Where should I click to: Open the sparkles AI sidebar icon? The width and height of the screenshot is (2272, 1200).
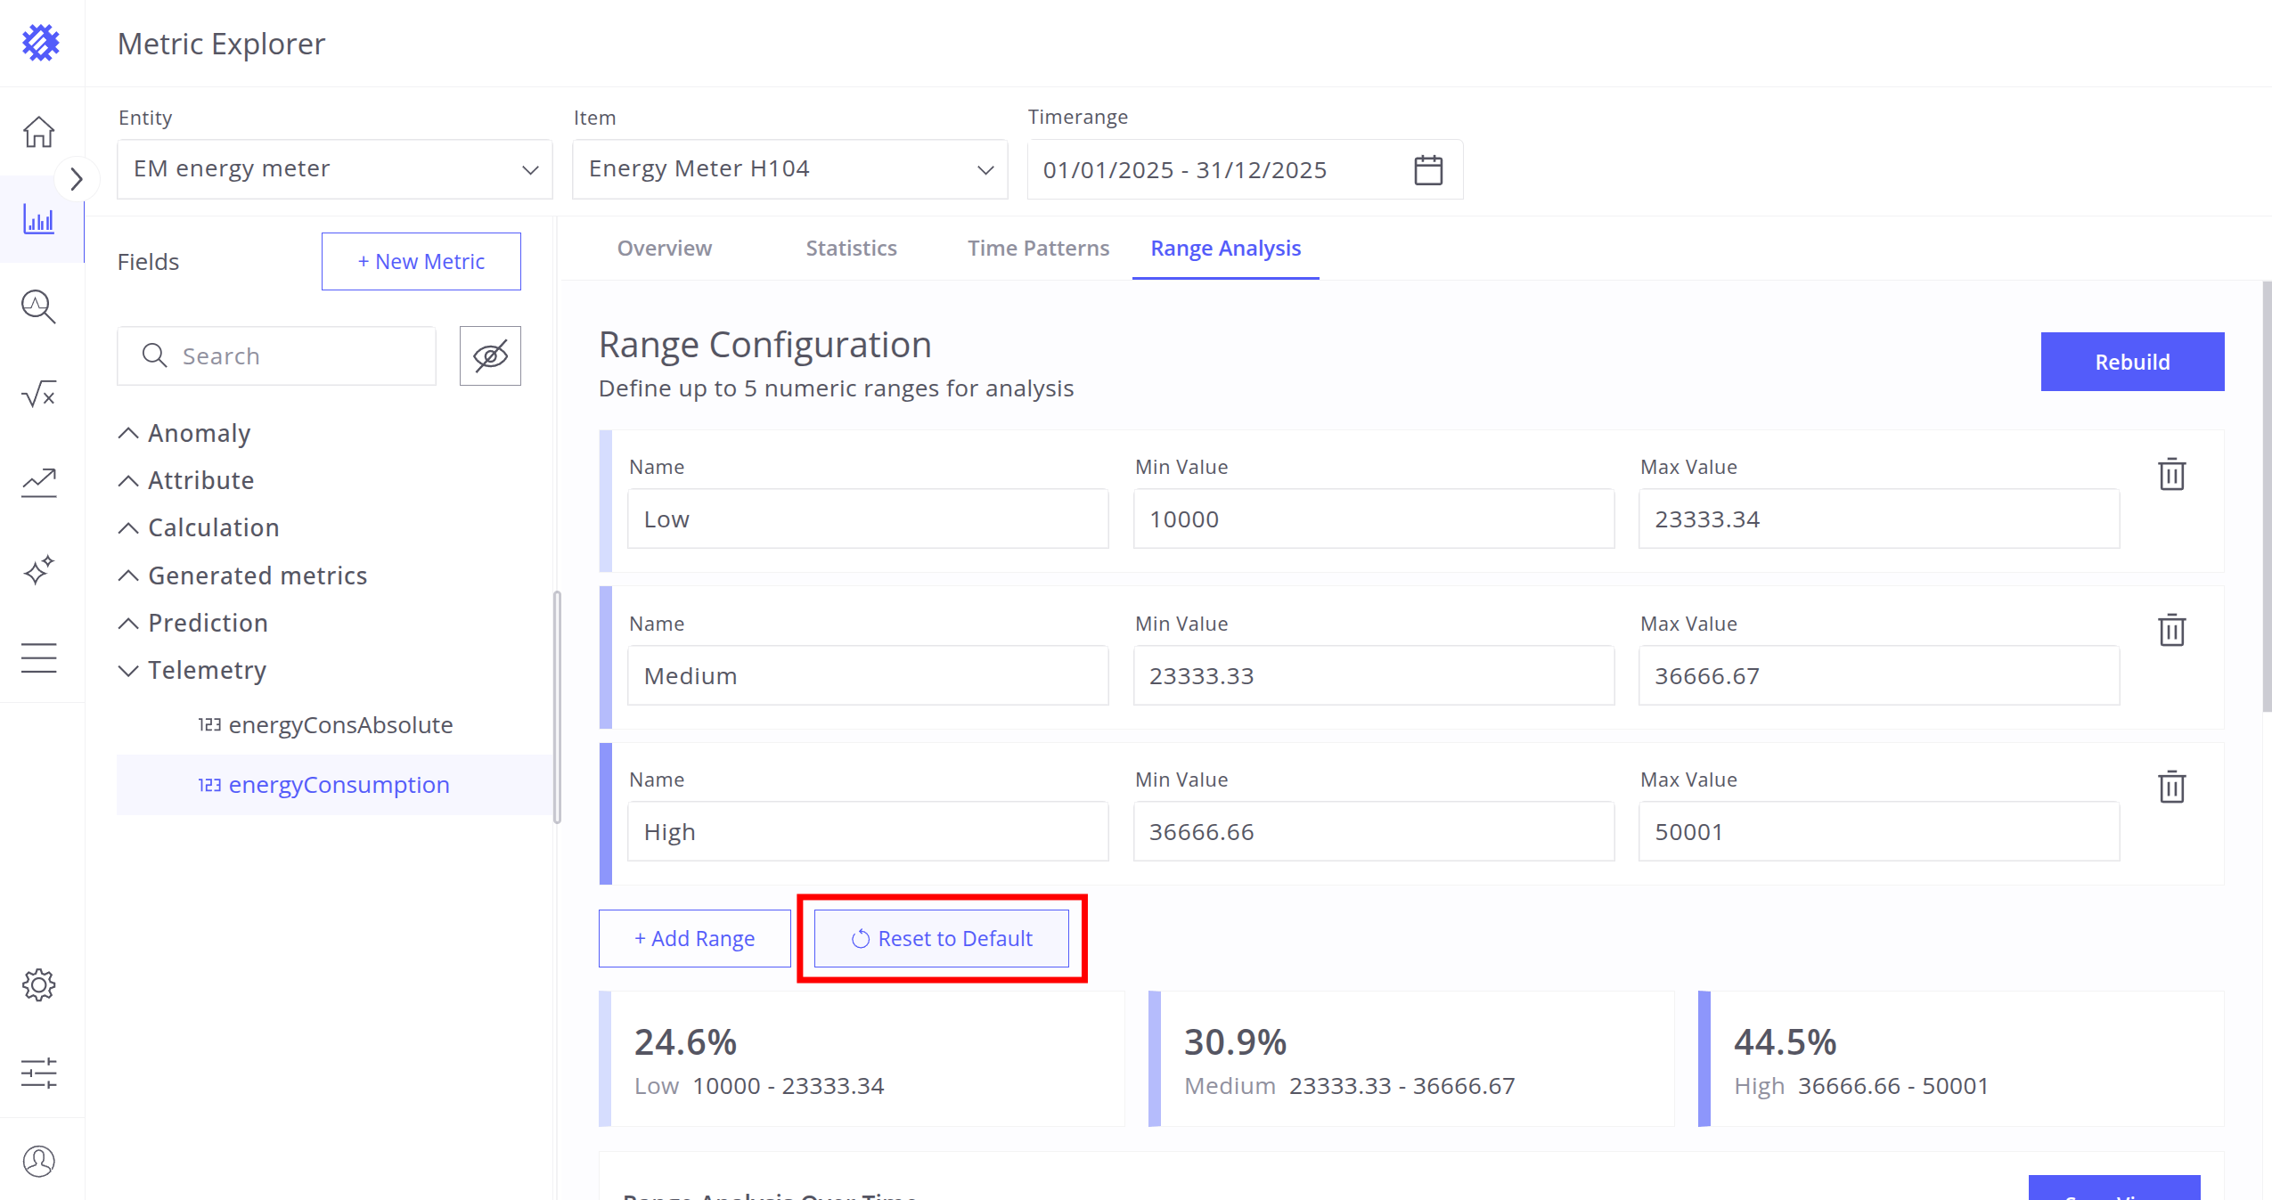click(38, 570)
